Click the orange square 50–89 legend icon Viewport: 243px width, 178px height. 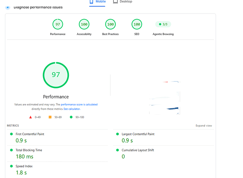coord(50,117)
